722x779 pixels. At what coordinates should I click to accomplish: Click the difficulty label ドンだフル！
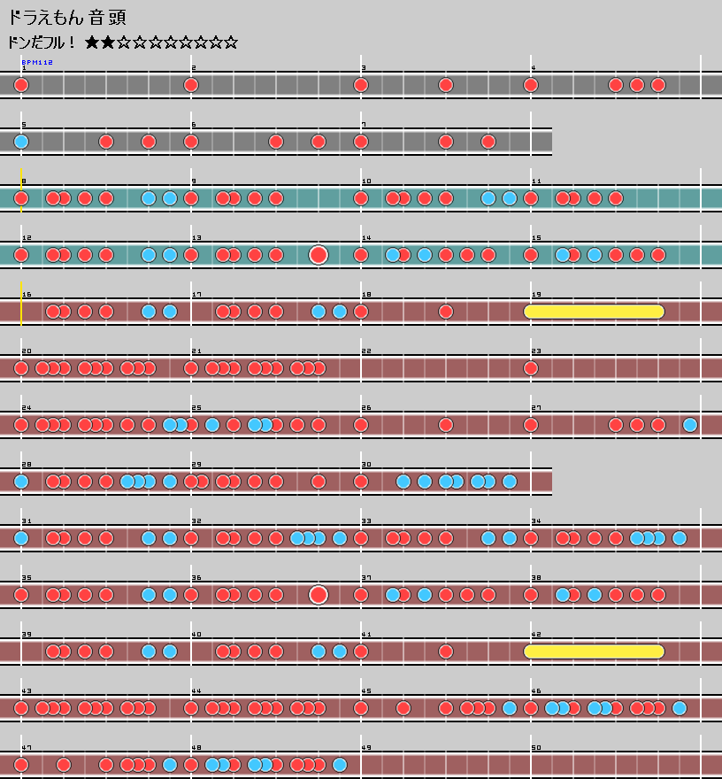pos(42,42)
